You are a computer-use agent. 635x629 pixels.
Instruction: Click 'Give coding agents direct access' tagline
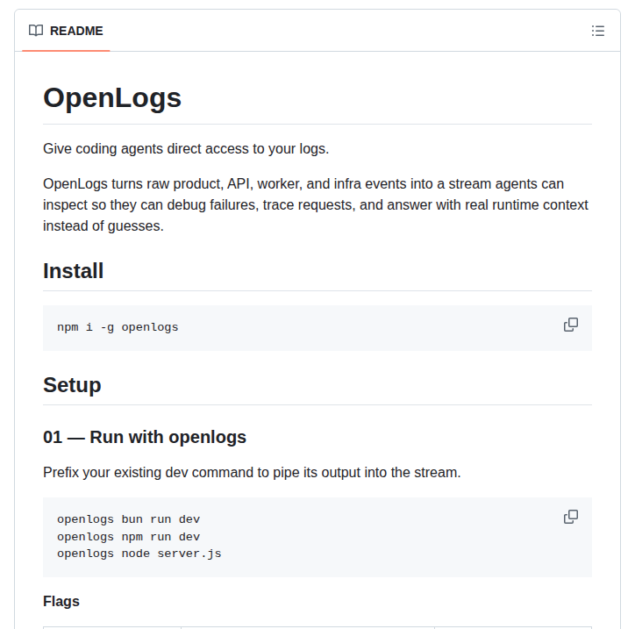tap(186, 149)
